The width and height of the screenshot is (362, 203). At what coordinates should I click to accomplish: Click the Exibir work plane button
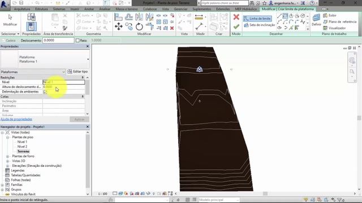(330, 15)
